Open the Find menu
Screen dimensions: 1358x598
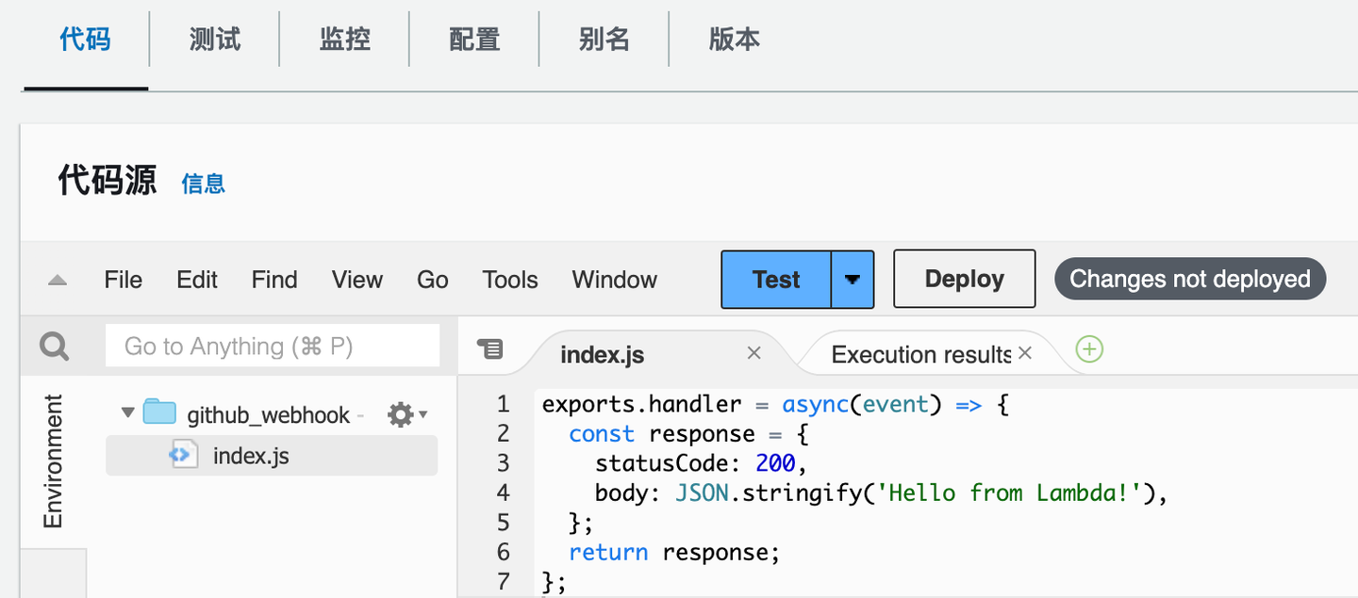click(274, 280)
